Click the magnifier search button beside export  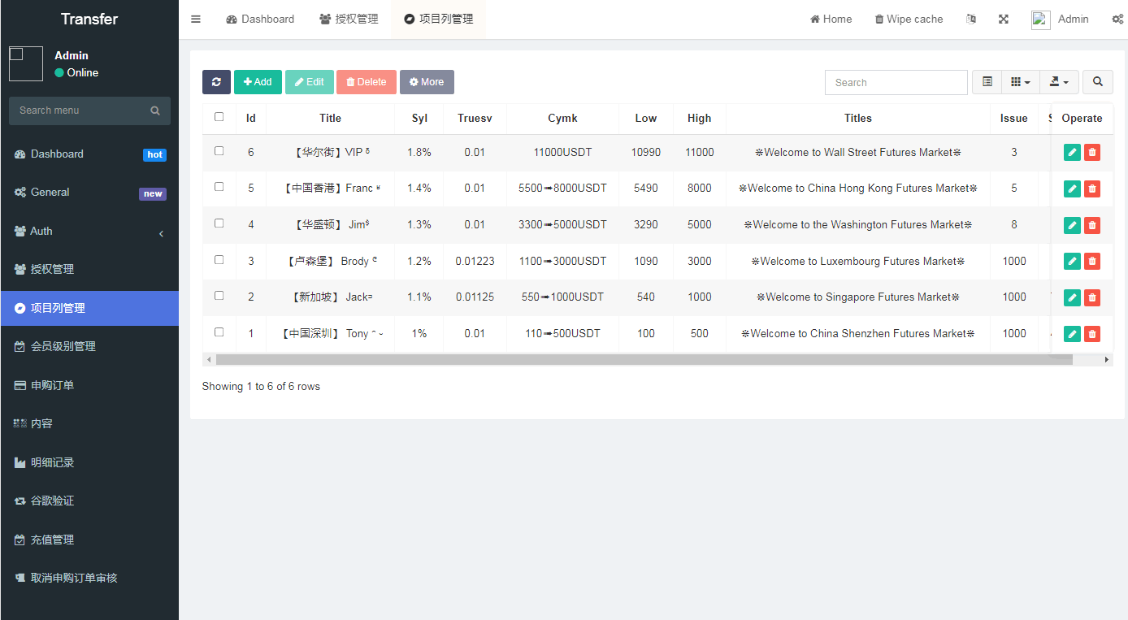pyautogui.click(x=1098, y=82)
